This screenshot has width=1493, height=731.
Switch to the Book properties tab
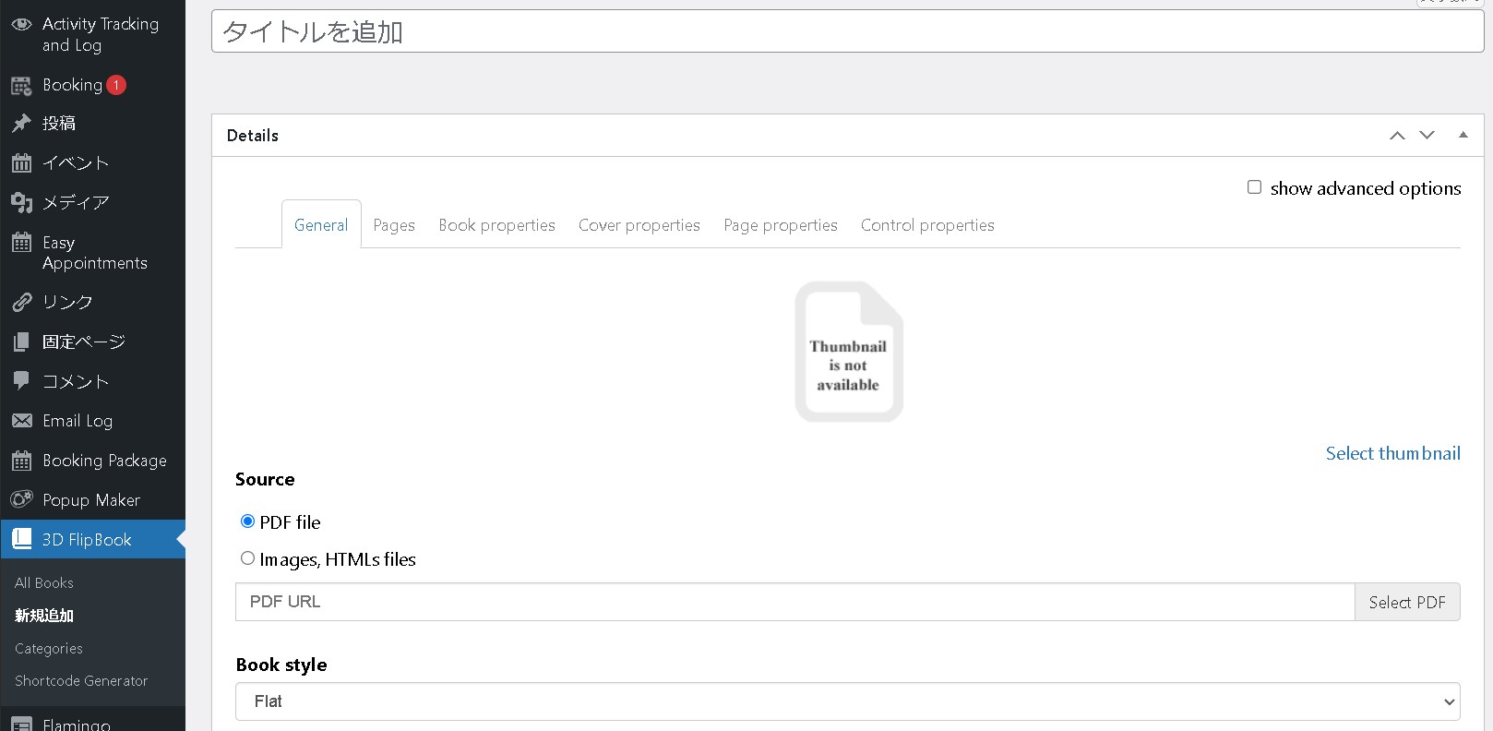tap(496, 225)
